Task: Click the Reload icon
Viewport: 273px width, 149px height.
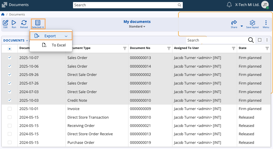Action: point(24,23)
